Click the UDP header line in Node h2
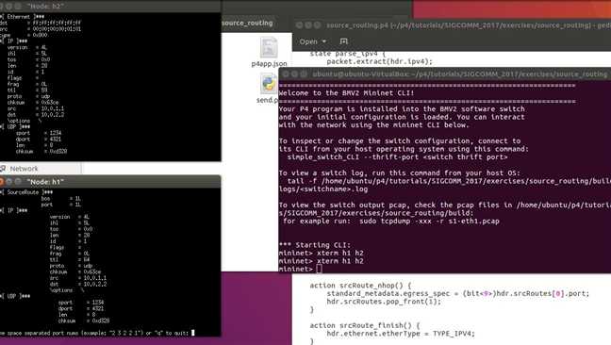 (x=15, y=127)
